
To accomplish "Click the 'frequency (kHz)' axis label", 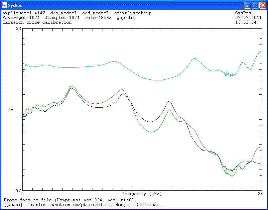I will 142,194.
